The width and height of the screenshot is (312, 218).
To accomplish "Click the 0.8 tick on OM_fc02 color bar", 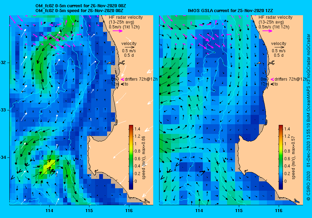I will tap(137, 151).
